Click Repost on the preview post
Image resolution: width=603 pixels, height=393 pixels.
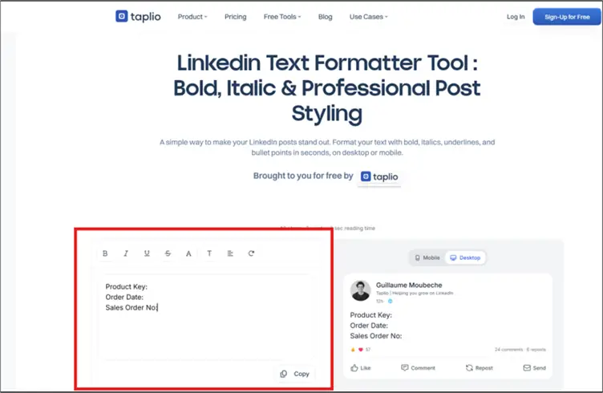[480, 368]
